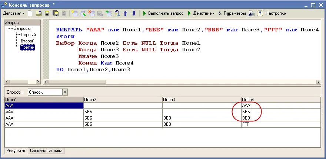Add a new query row with star icon
Screen dimensions: 326x159
pyautogui.click(x=74, y=13)
